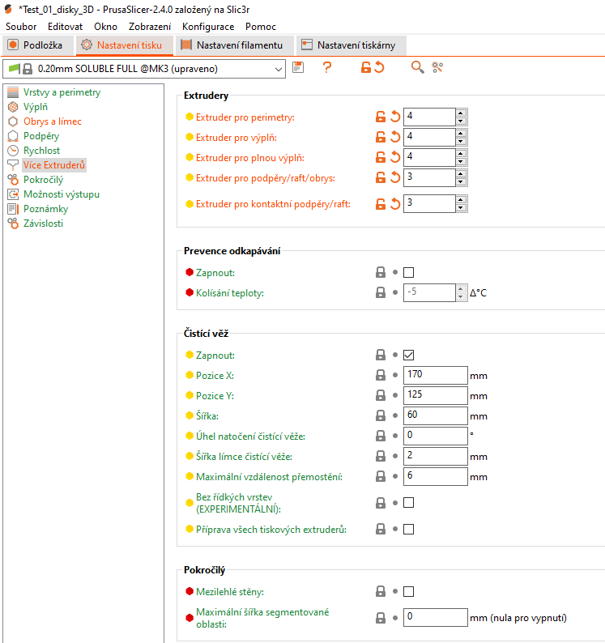Screen dimensions: 605x643
Task: Open the settings search magnifier
Action: pos(417,67)
